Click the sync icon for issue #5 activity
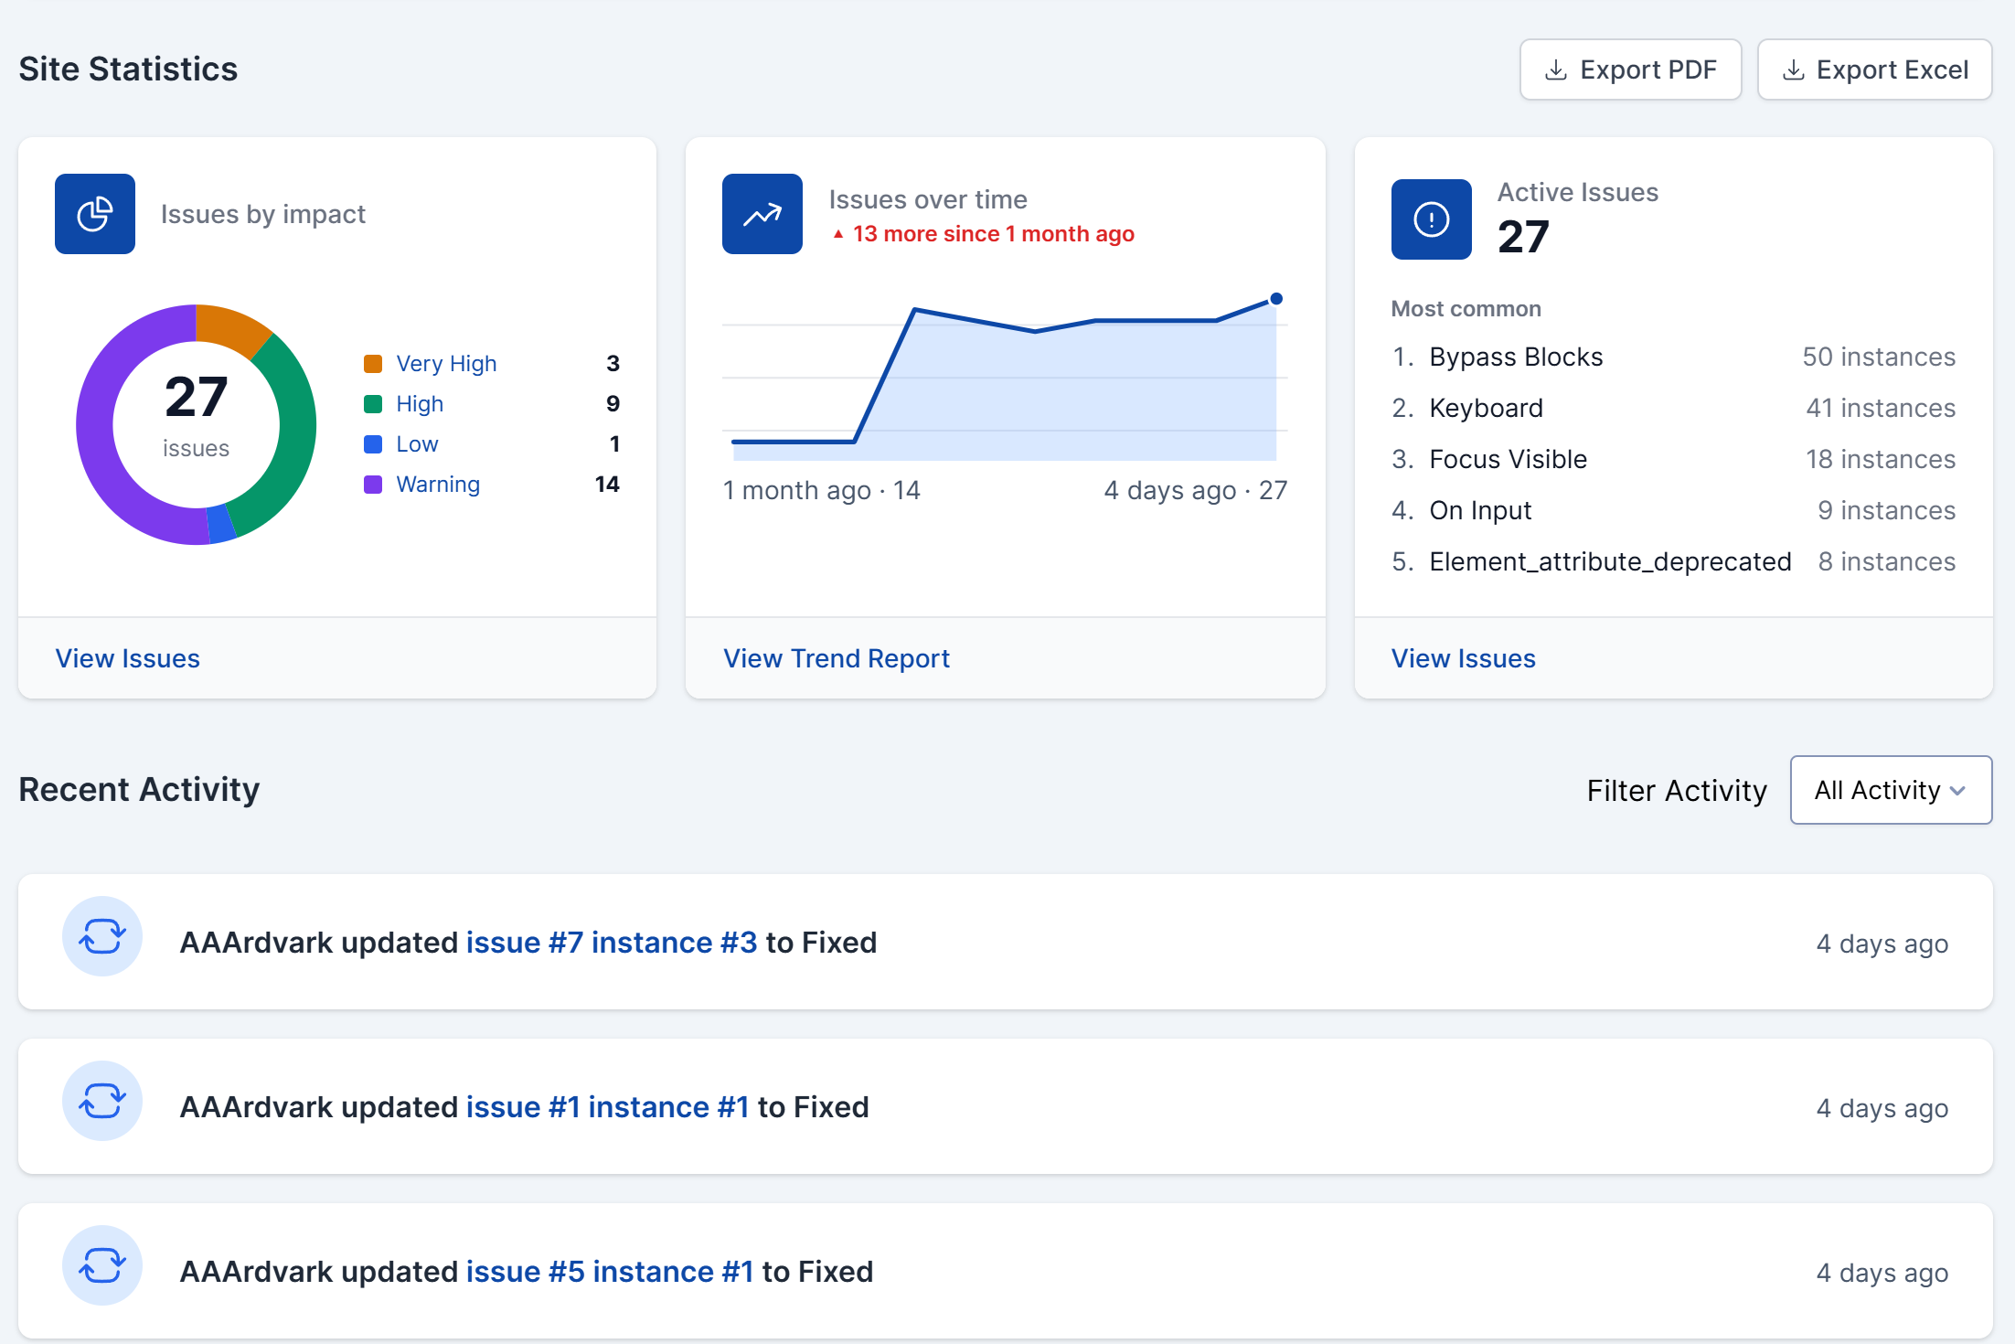2015x1344 pixels. click(102, 1265)
